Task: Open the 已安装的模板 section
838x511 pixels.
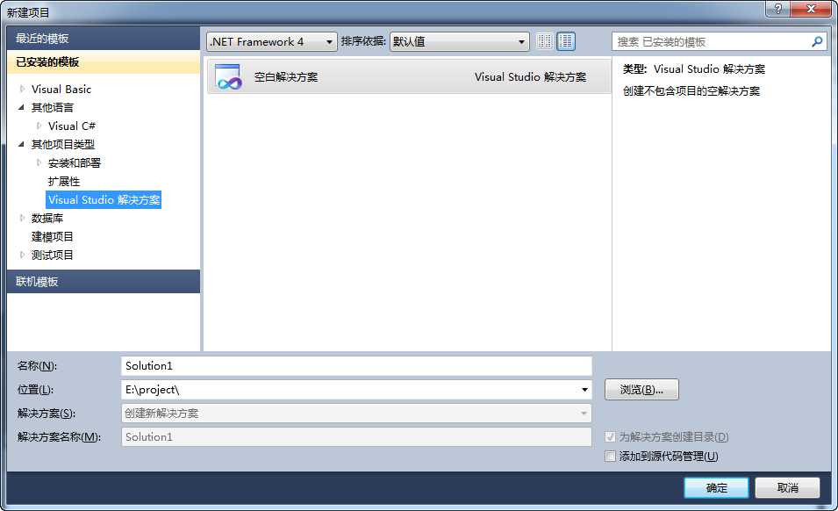Action: [104, 62]
